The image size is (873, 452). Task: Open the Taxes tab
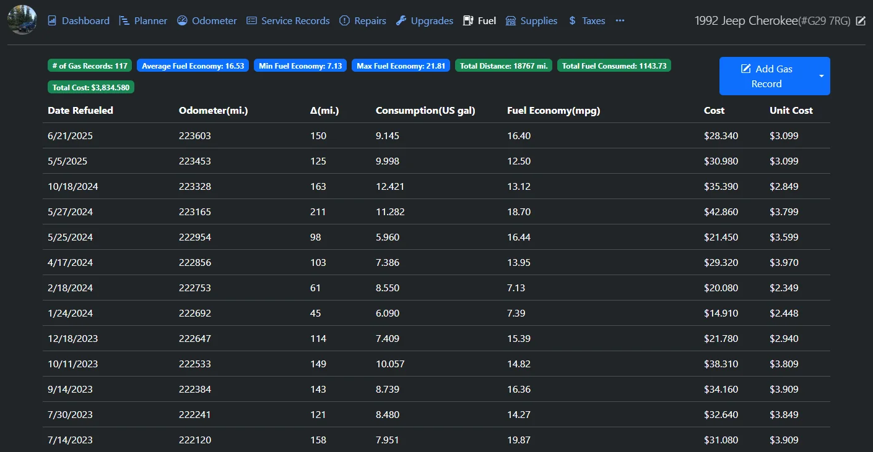pos(586,21)
